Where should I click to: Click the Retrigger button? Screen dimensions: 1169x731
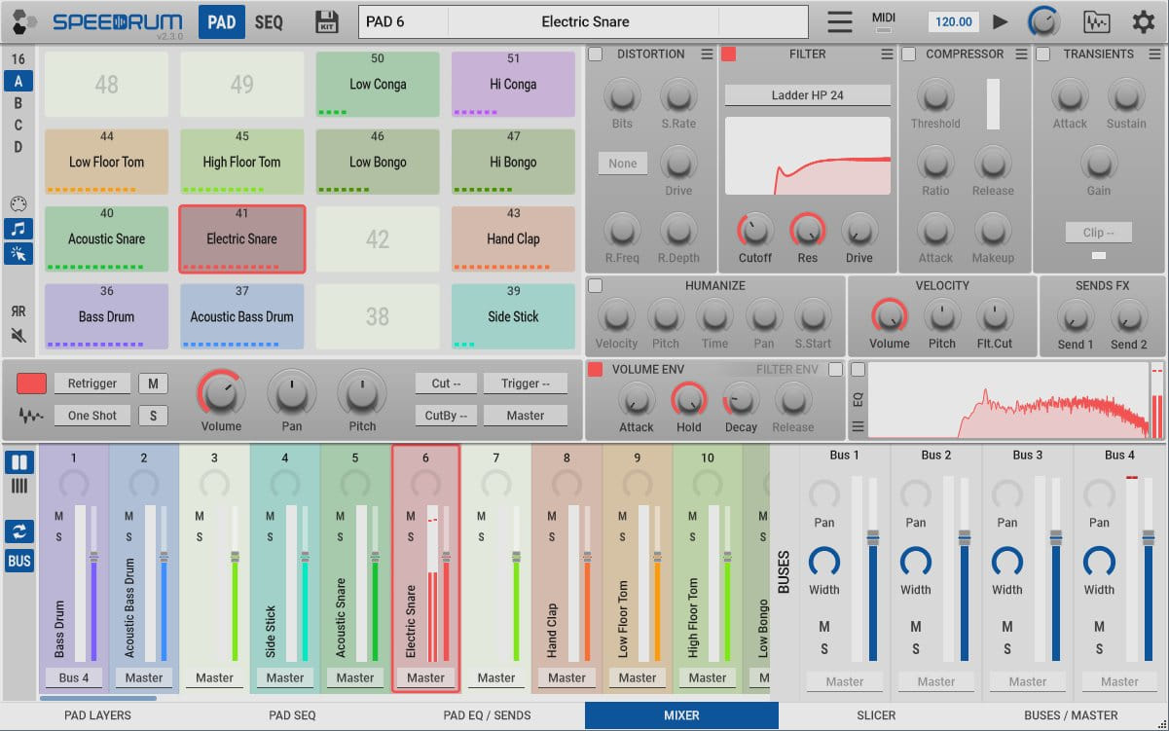(92, 384)
